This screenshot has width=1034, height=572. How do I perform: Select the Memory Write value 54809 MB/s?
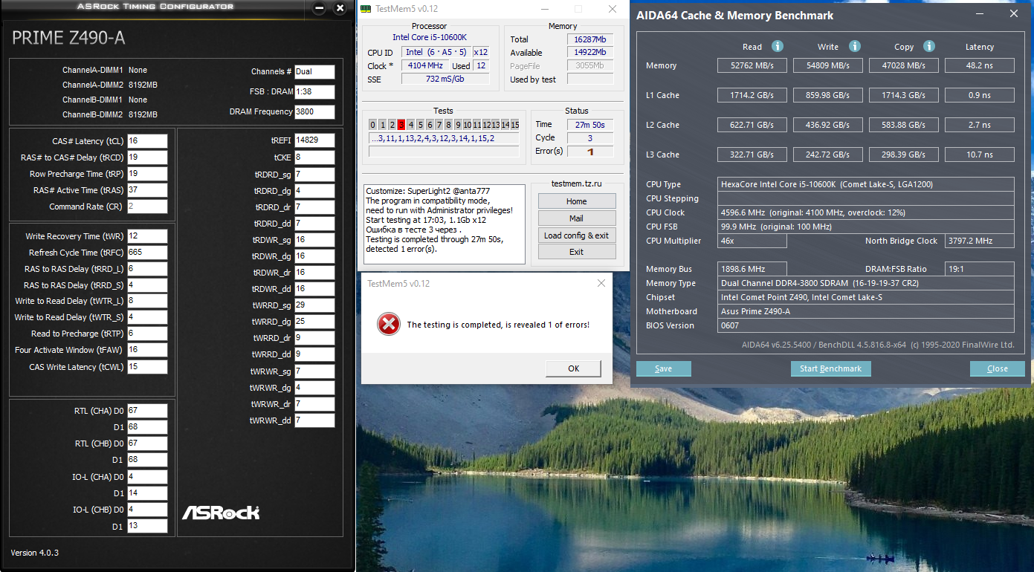pos(828,65)
